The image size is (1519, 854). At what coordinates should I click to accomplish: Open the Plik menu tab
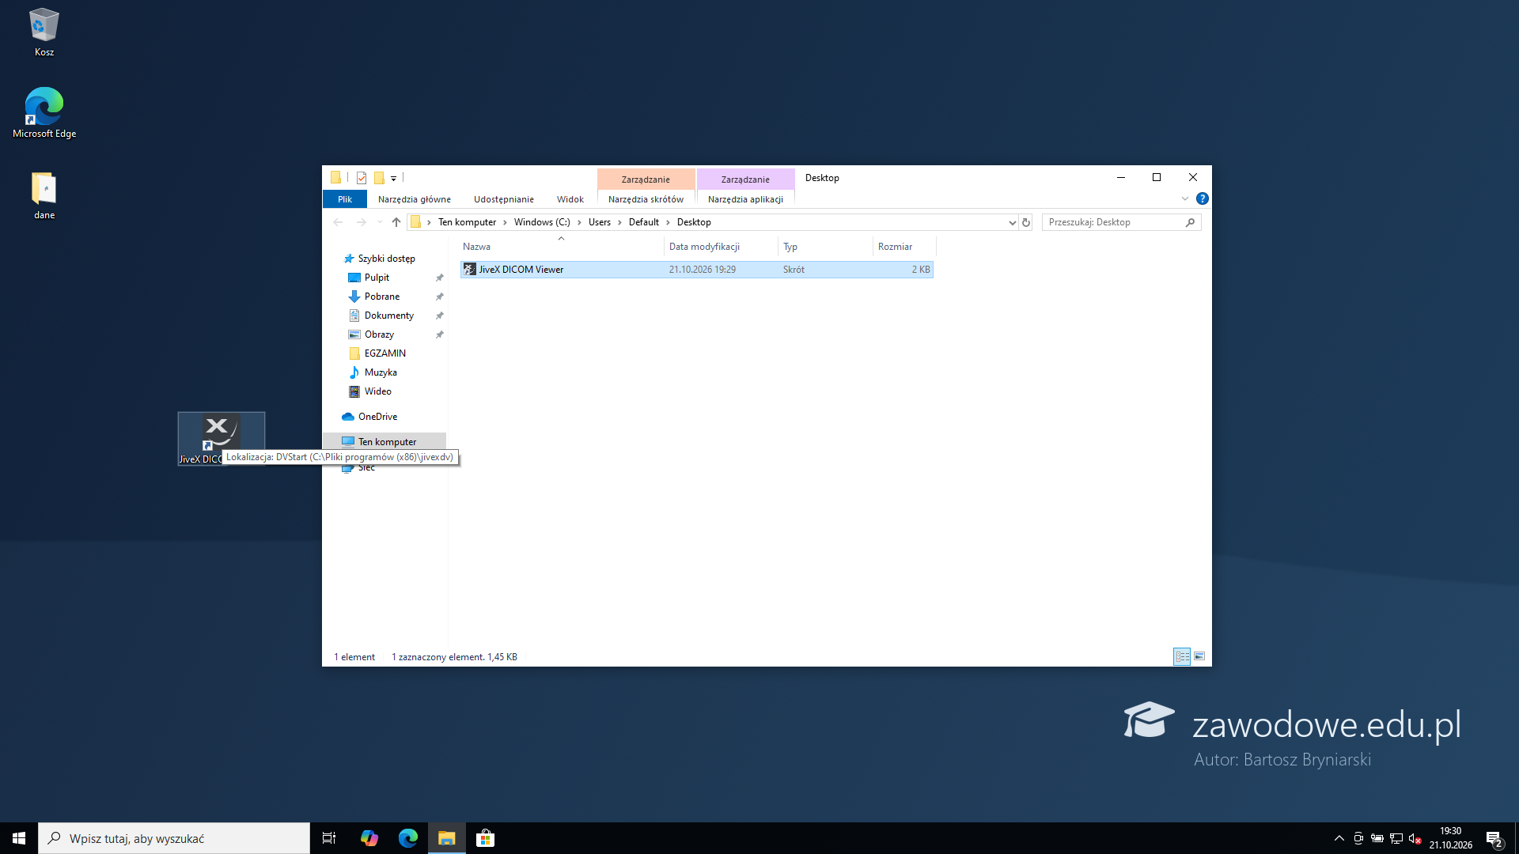[345, 199]
